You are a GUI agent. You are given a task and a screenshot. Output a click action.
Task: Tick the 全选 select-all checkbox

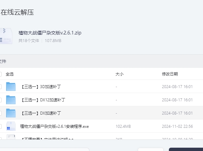point(1,74)
